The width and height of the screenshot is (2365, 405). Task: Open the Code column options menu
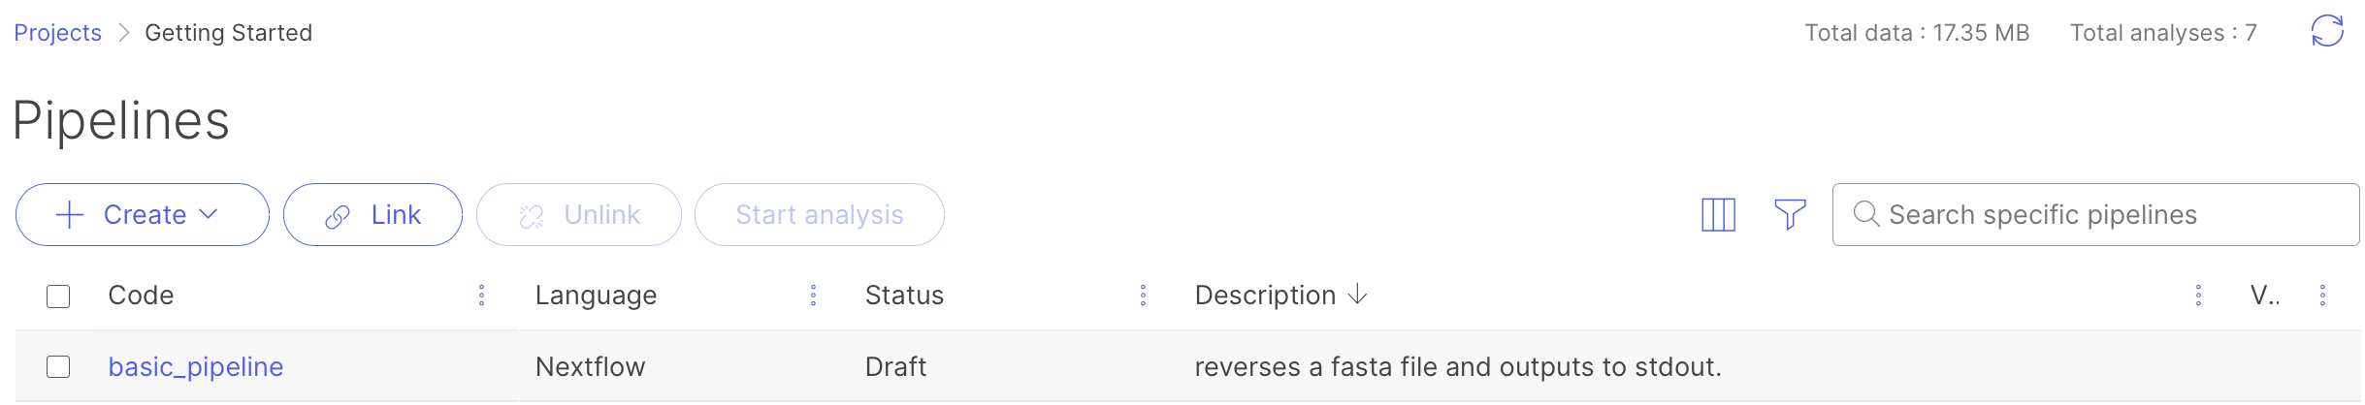[481, 296]
